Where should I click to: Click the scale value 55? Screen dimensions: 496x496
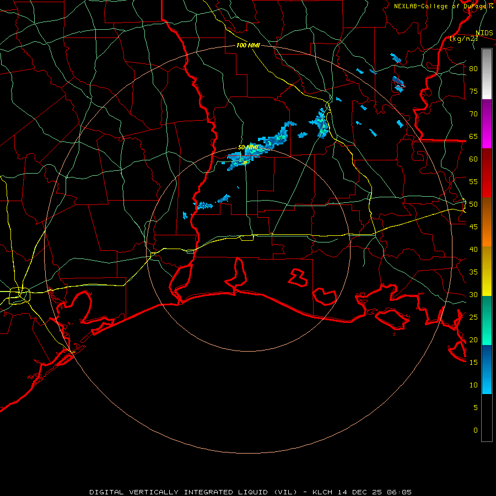click(x=473, y=181)
